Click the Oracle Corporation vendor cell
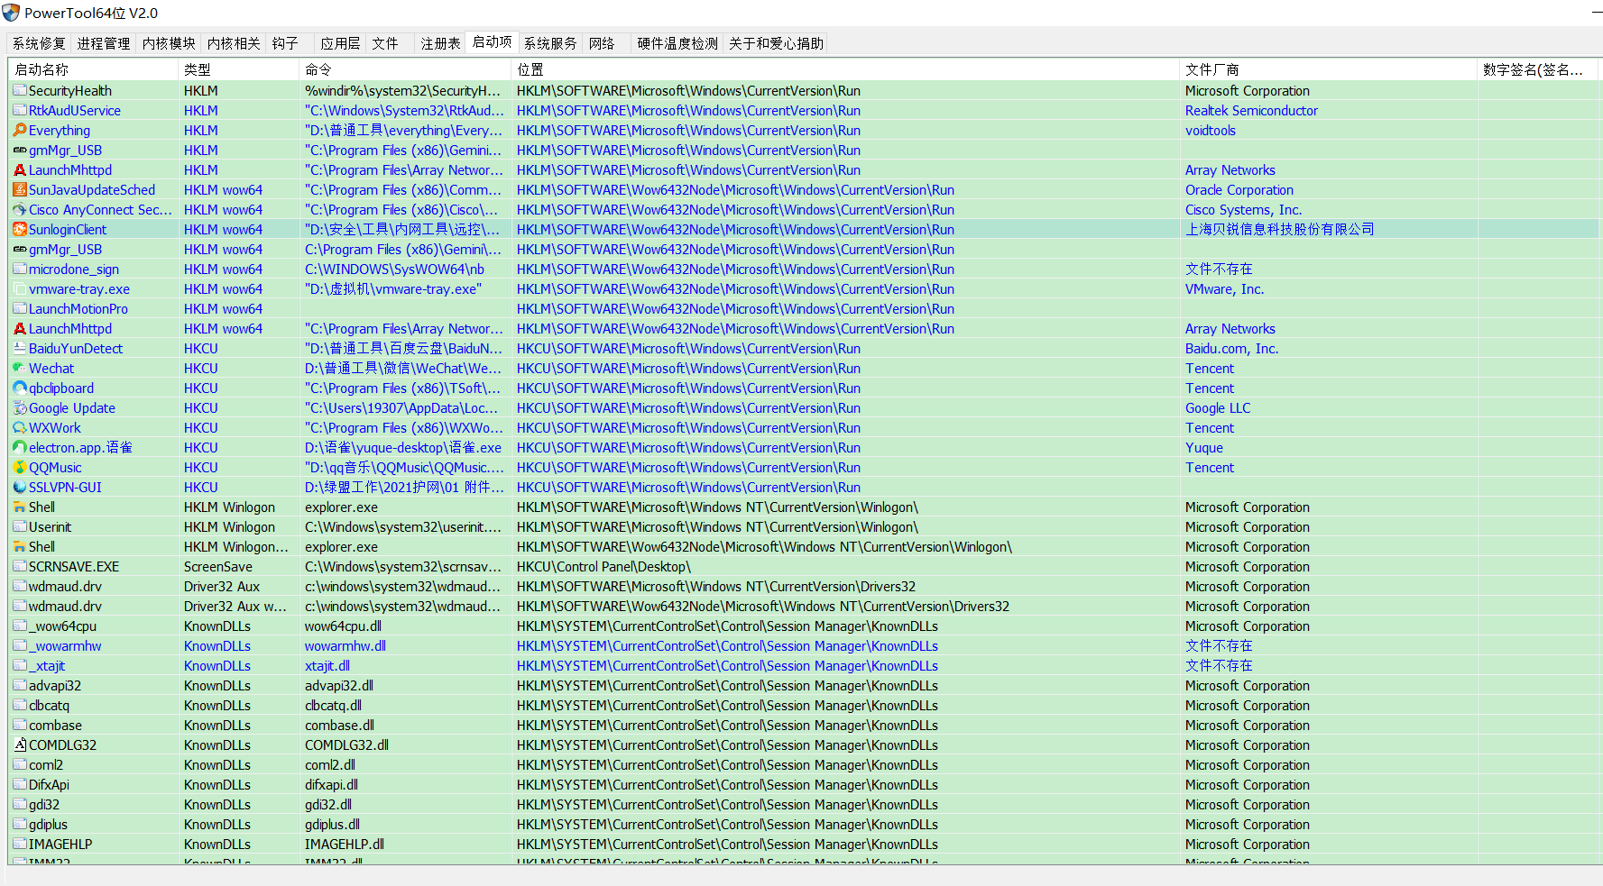The width and height of the screenshot is (1603, 886). point(1239,189)
